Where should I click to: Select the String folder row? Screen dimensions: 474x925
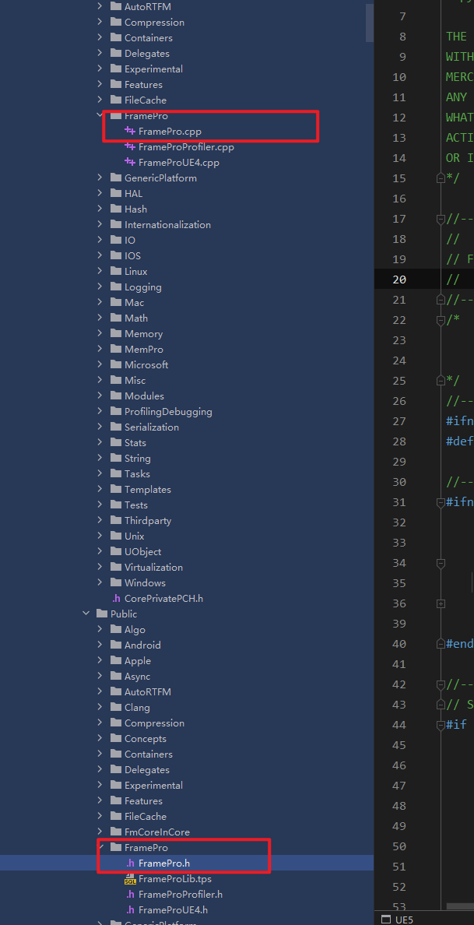click(187, 459)
